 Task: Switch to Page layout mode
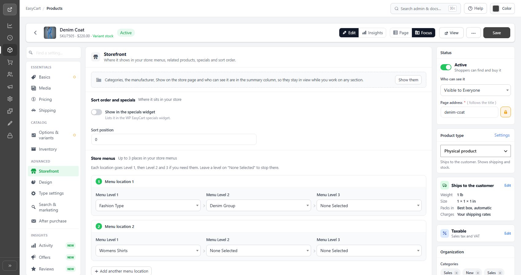401,33
